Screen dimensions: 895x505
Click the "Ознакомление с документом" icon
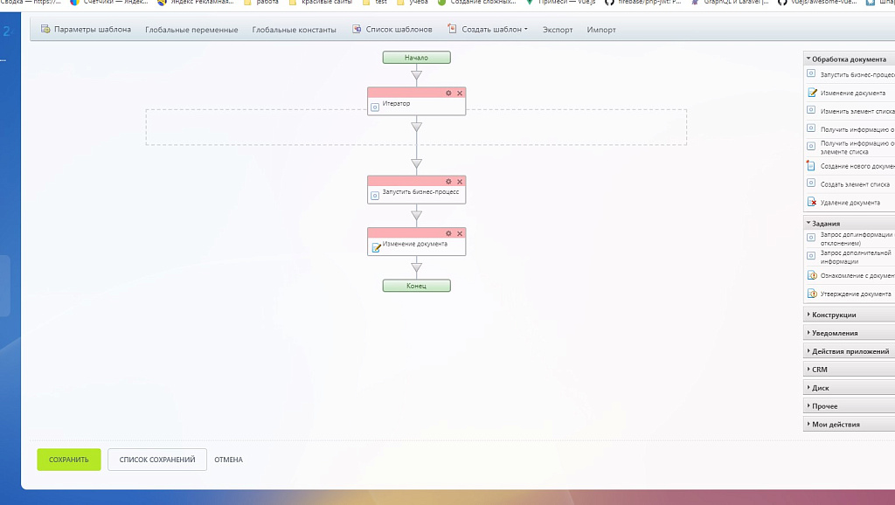pyautogui.click(x=811, y=273)
